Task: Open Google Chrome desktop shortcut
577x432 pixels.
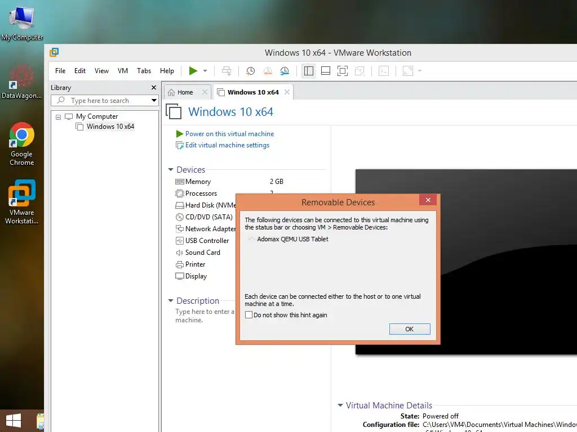Action: [x=22, y=144]
